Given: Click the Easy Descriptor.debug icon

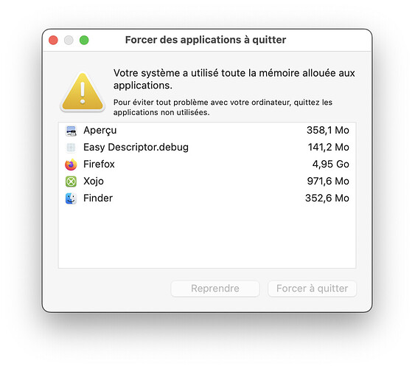Looking at the screenshot, I should point(71,148).
